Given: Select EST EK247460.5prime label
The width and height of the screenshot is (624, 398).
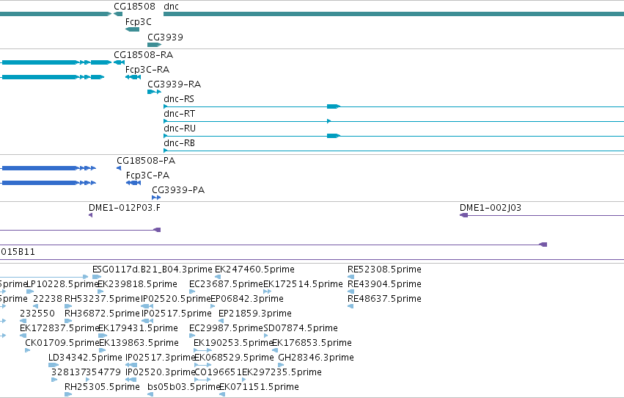Looking at the screenshot, I should [254, 269].
